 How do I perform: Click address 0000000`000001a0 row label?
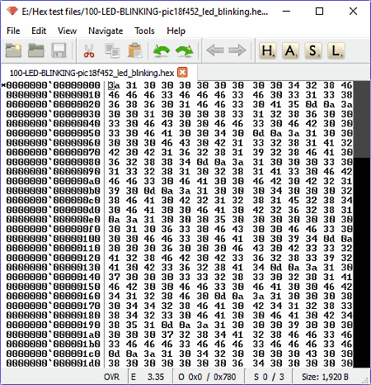point(54,335)
